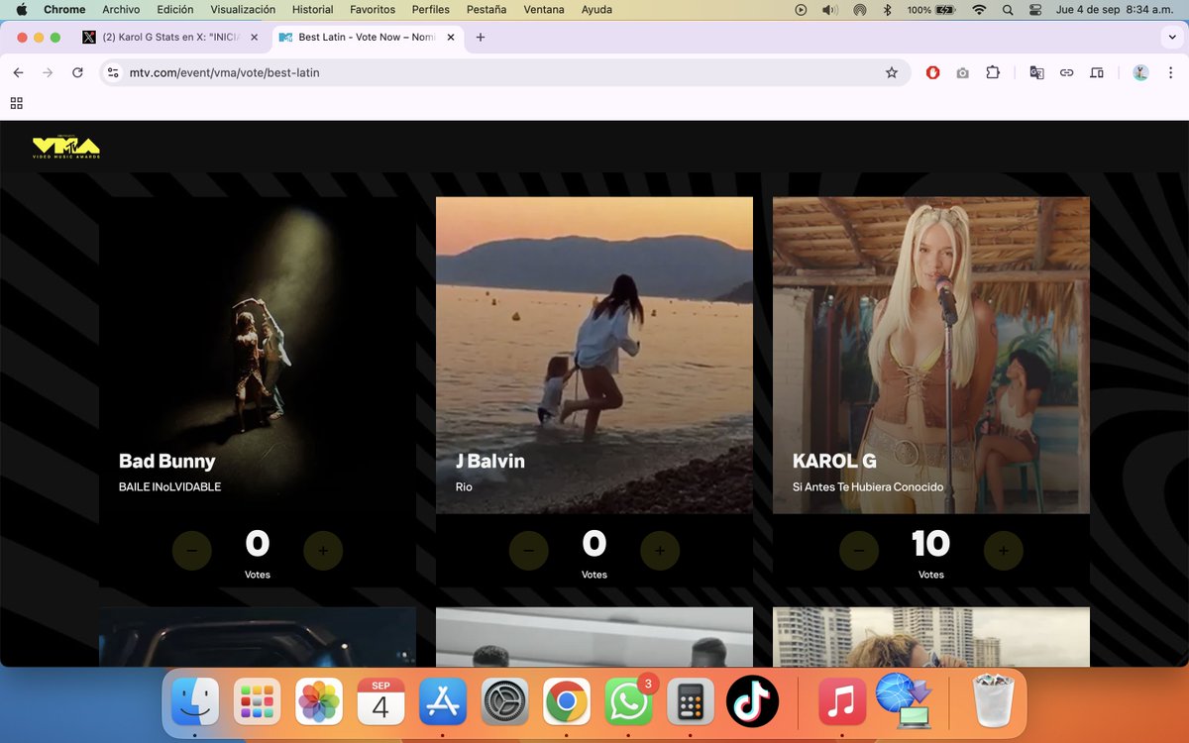
Task: Add a vote for Bad Bunny
Action: click(x=323, y=551)
